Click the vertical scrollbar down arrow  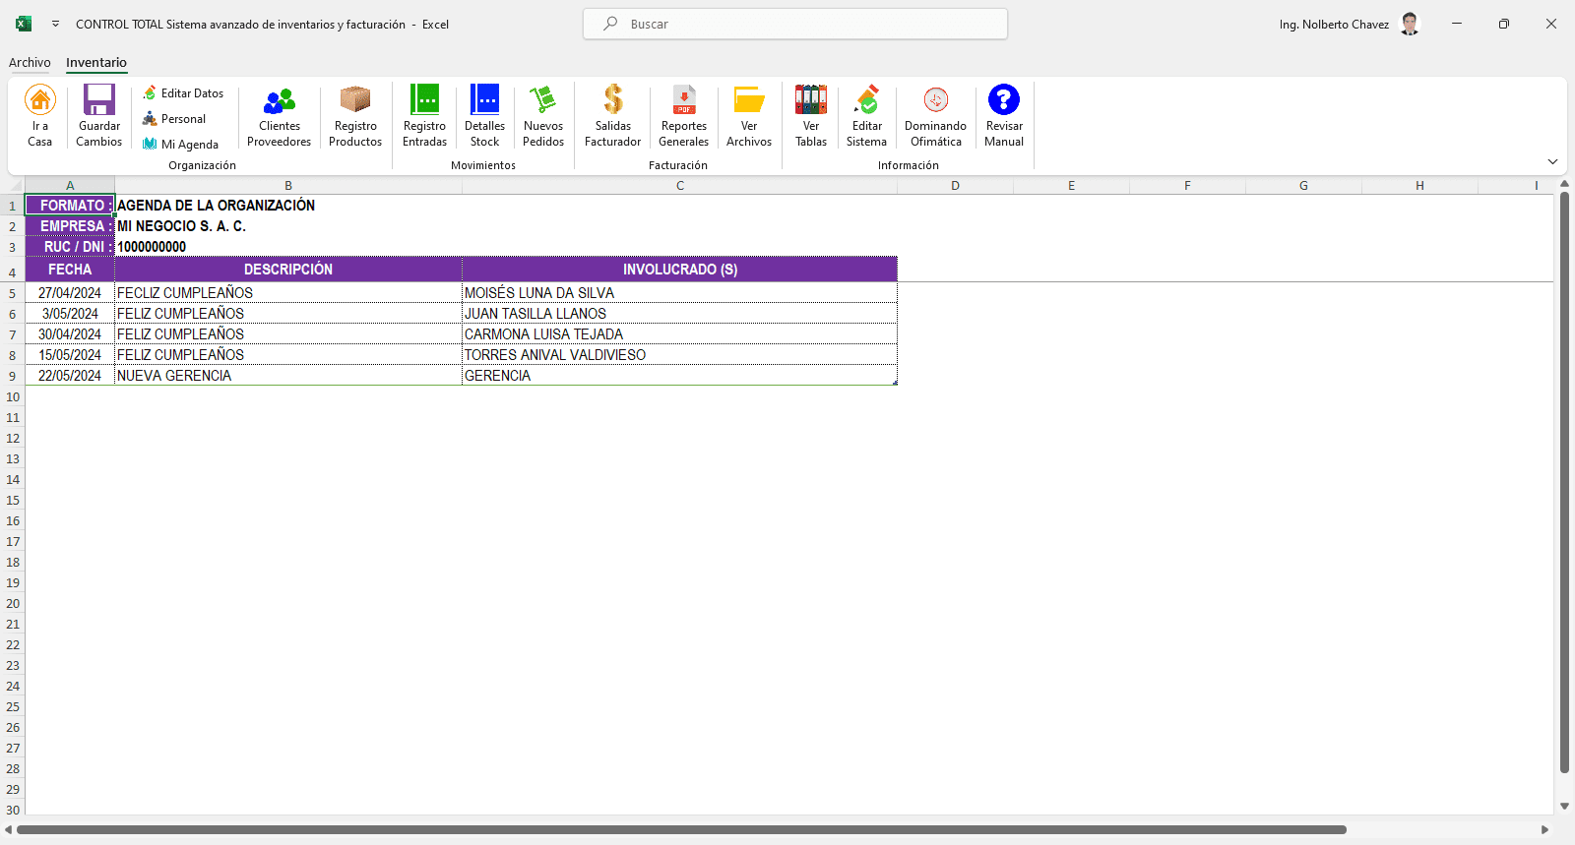[x=1564, y=806]
